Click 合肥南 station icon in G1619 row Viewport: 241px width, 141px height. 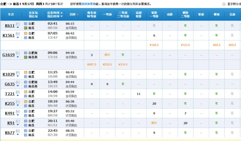(x=26, y=53)
